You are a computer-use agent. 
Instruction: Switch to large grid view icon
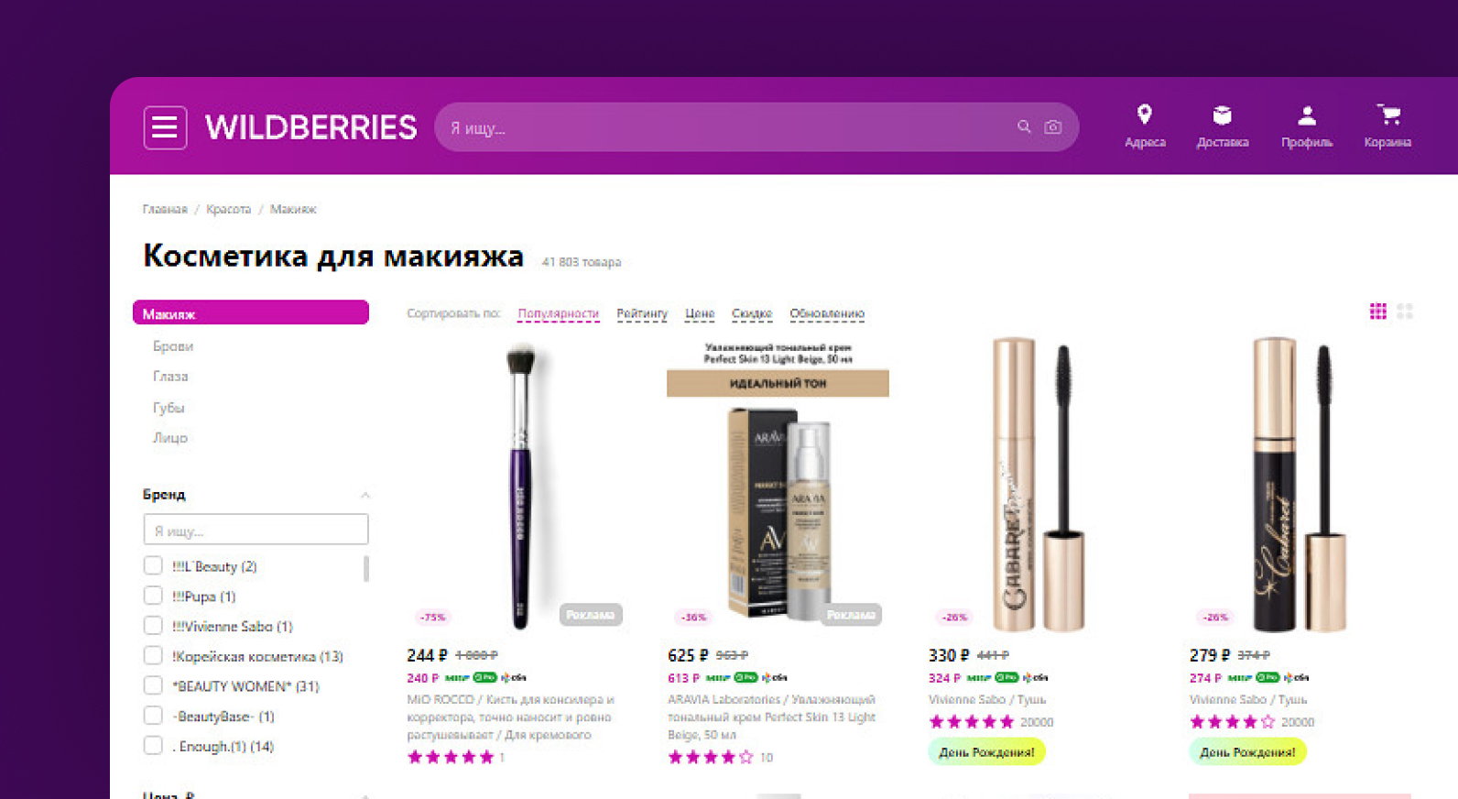(1405, 312)
